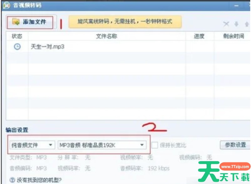
Task: Open the MP3音频 标准品质192K dropdown
Action: tap(102, 145)
